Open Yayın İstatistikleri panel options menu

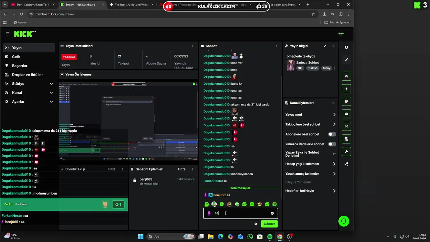193,46
